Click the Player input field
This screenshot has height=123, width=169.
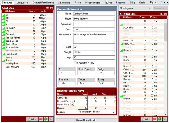(x=94, y=19)
